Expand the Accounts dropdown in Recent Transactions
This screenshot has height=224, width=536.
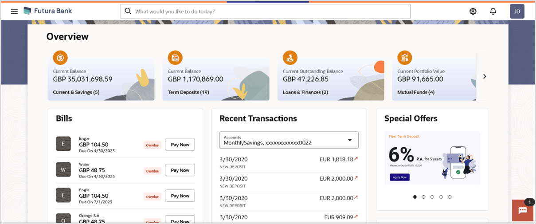pos(349,140)
